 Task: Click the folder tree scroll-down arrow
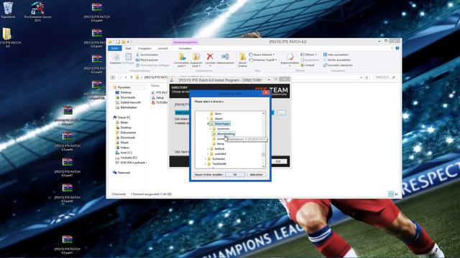263,166
